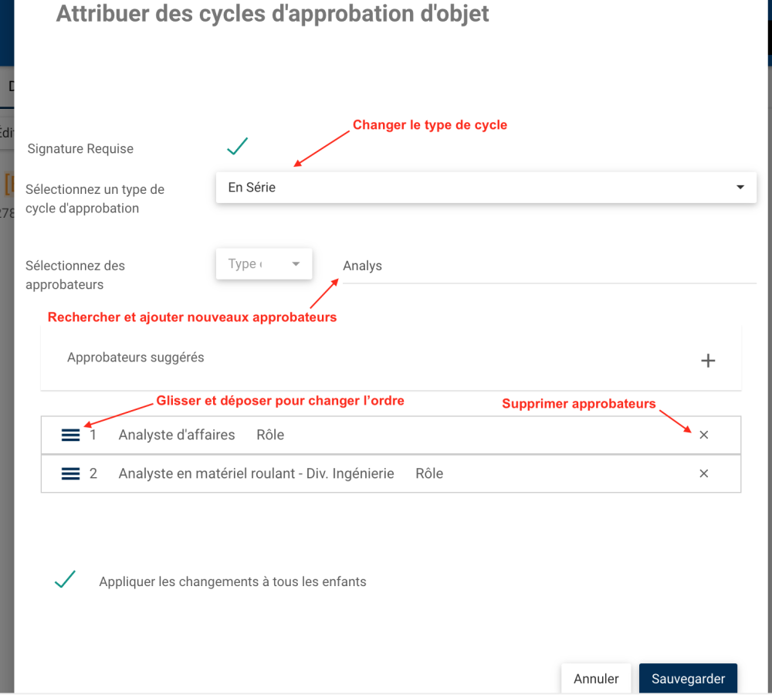Screen dimensions: 772x695
Task: Click the Sélectionnez des approbateurs label
Action: click(x=75, y=275)
